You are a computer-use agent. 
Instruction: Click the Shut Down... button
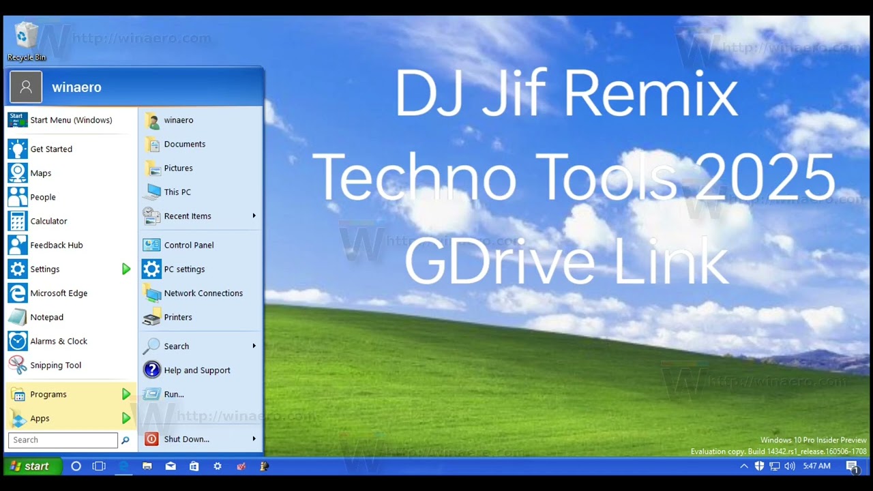pyautogui.click(x=201, y=439)
